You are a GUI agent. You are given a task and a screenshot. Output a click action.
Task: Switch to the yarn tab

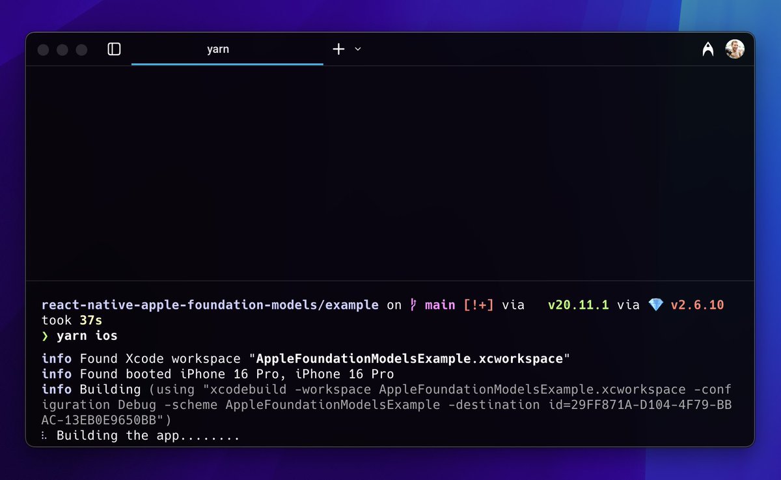[x=227, y=49]
